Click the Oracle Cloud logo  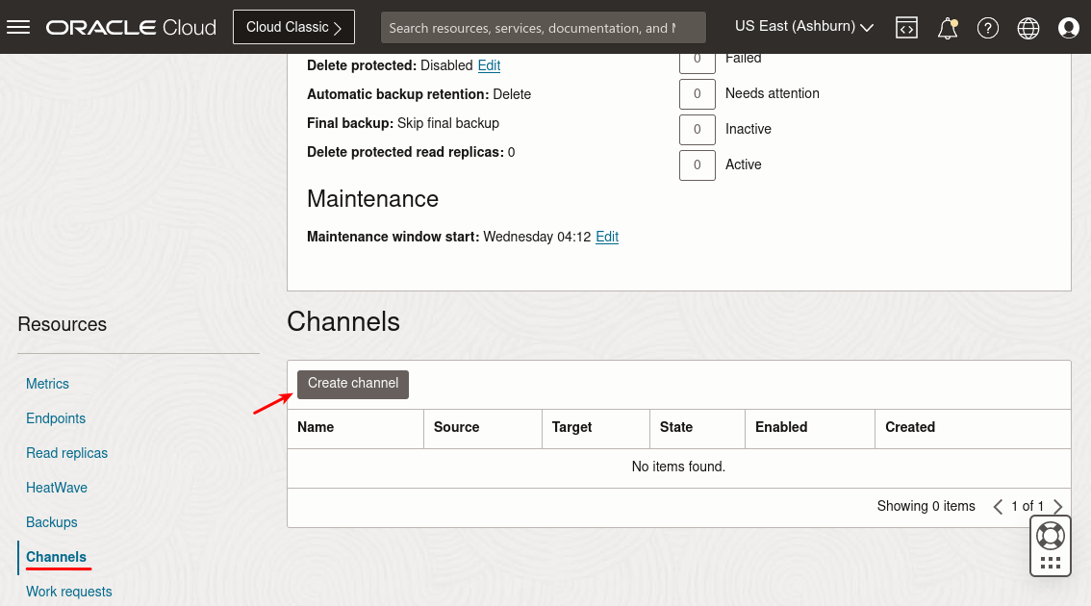(x=131, y=27)
